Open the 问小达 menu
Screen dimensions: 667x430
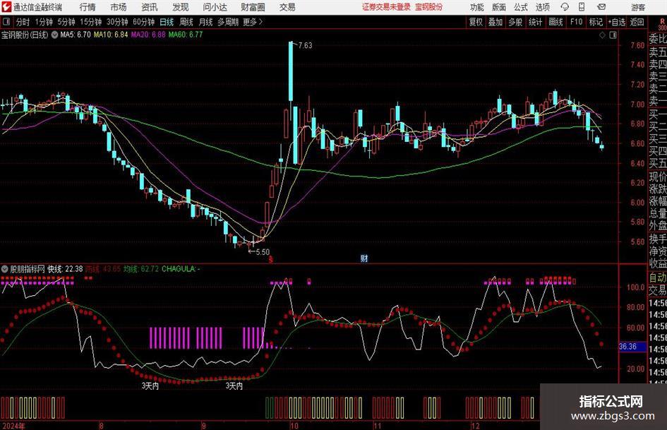pos(215,7)
